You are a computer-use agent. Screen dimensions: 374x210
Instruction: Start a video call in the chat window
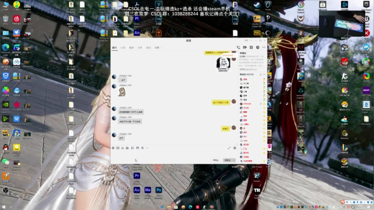(245, 47)
